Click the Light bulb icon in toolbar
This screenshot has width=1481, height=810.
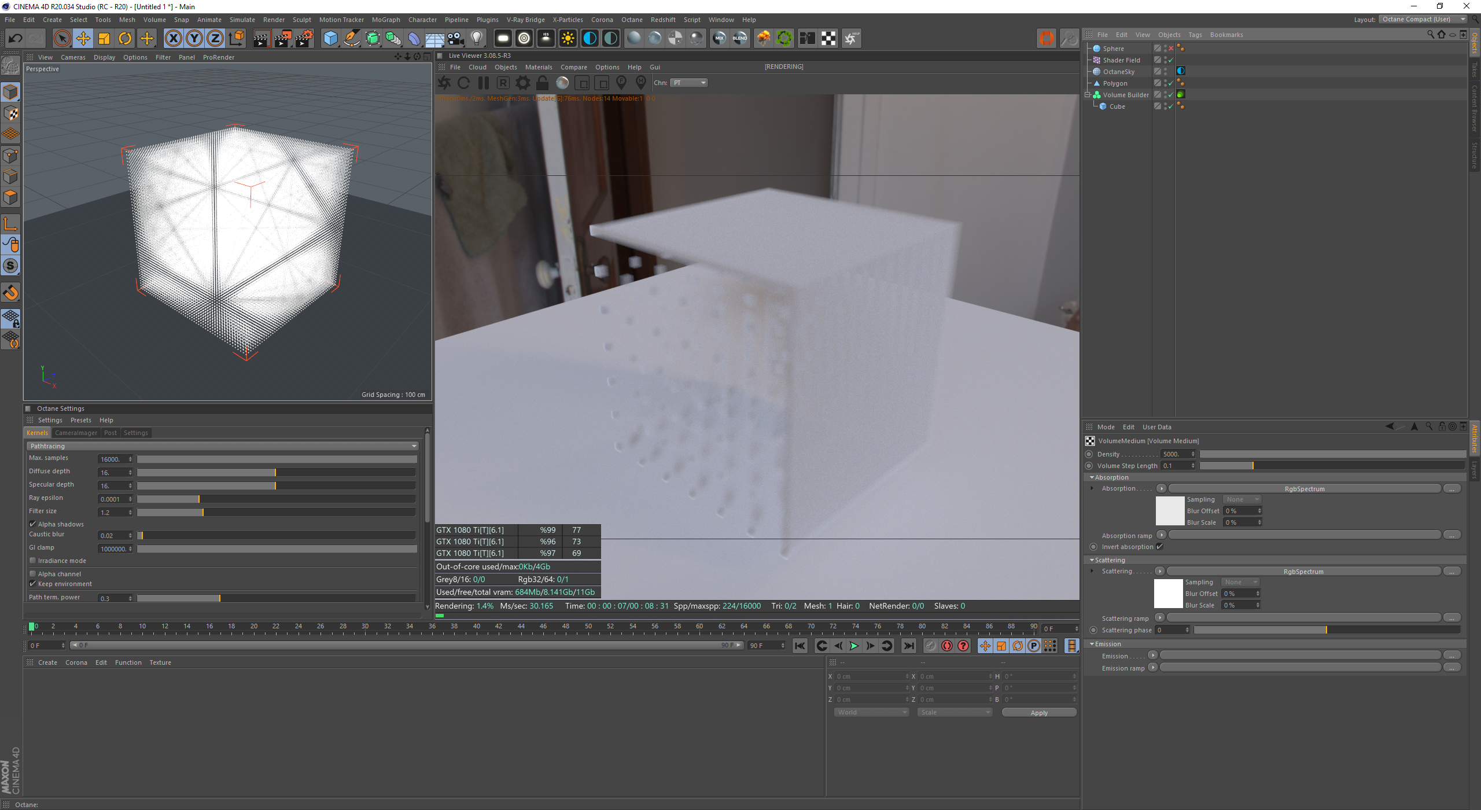476,39
